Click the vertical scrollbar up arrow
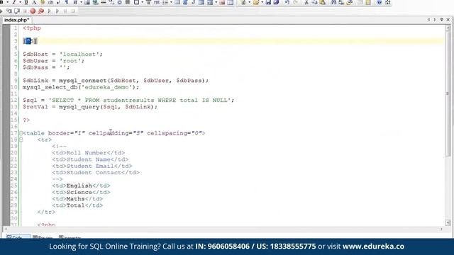454x255 pixels. click(448, 28)
